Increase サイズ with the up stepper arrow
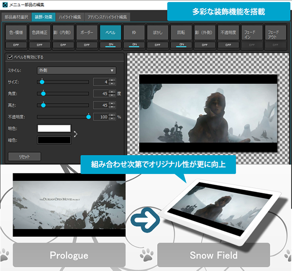This screenshot has height=271, width=292. (x=112, y=80)
